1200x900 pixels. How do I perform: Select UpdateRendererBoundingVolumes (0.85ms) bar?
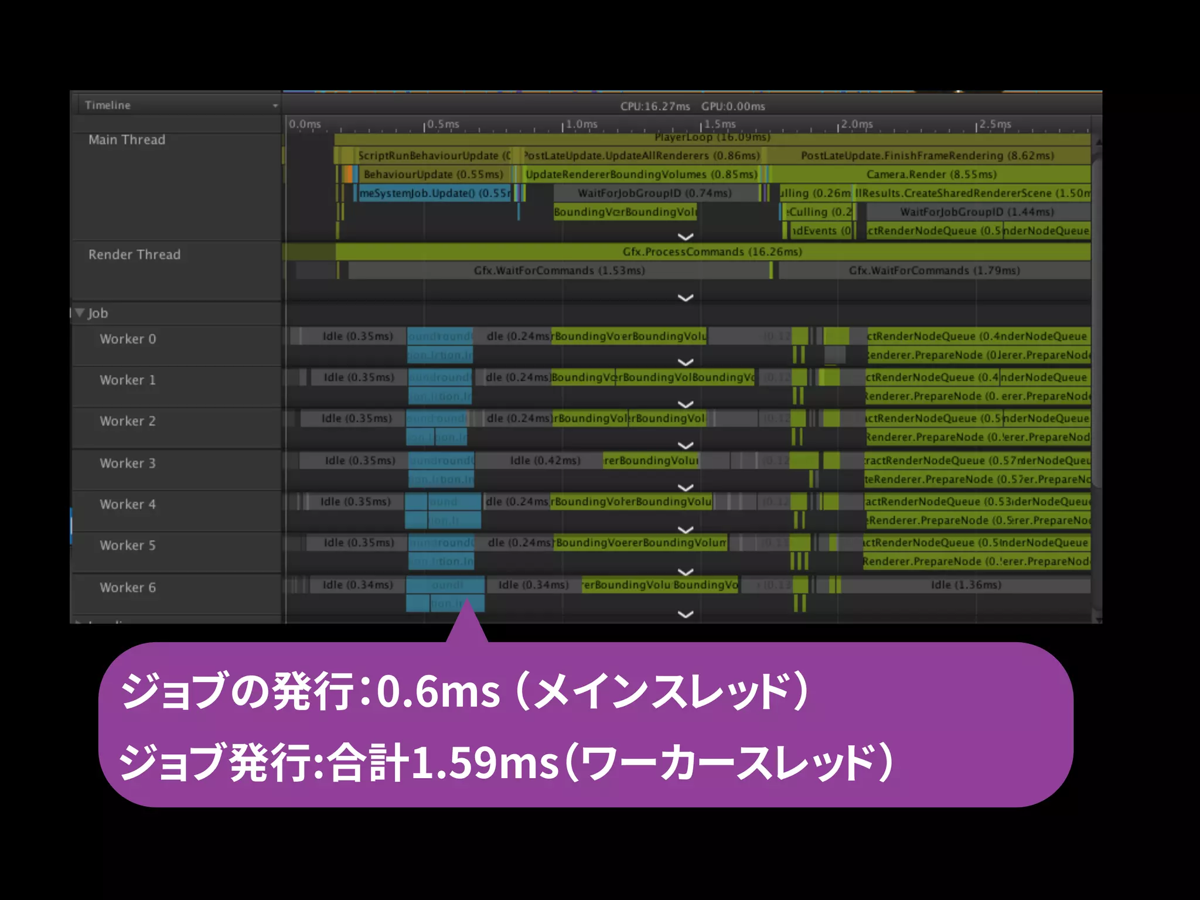point(641,174)
